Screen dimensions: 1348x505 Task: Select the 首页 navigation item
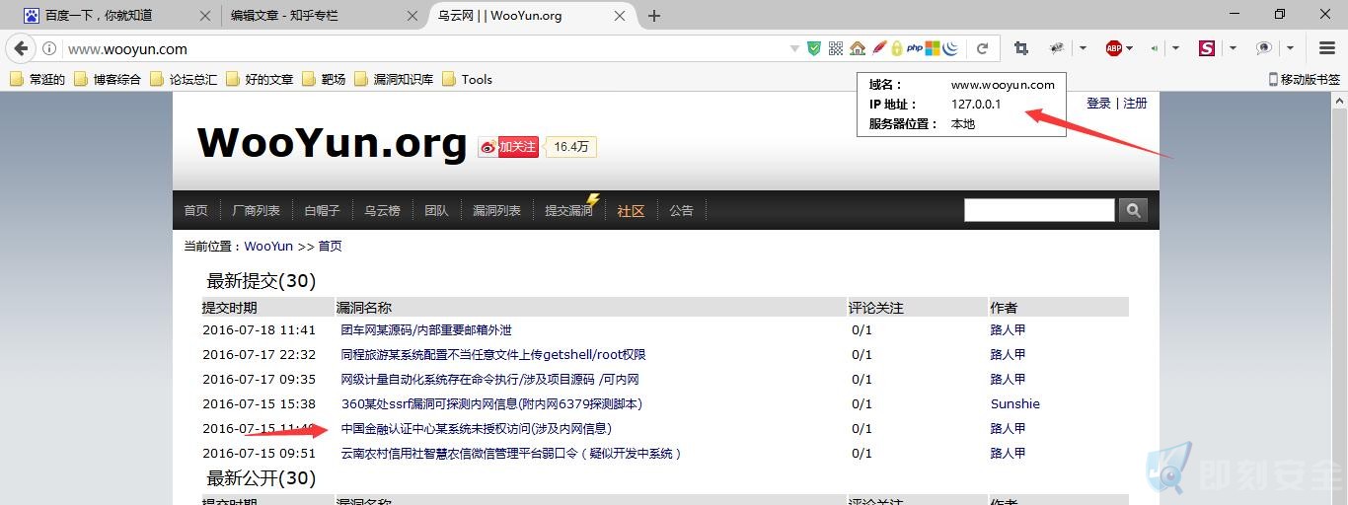195,210
